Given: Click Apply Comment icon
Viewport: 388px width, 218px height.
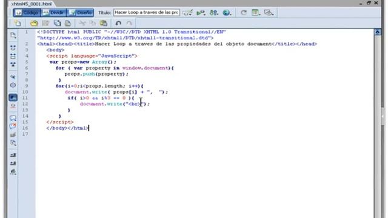Looking at the screenshot, I should point(13,118).
